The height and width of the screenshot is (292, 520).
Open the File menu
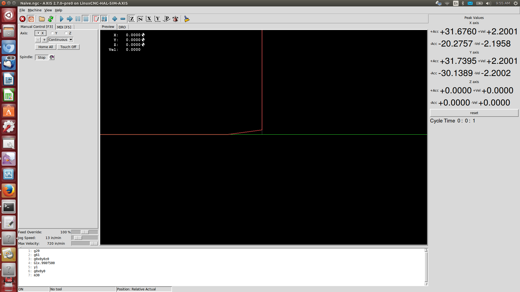(x=22, y=10)
